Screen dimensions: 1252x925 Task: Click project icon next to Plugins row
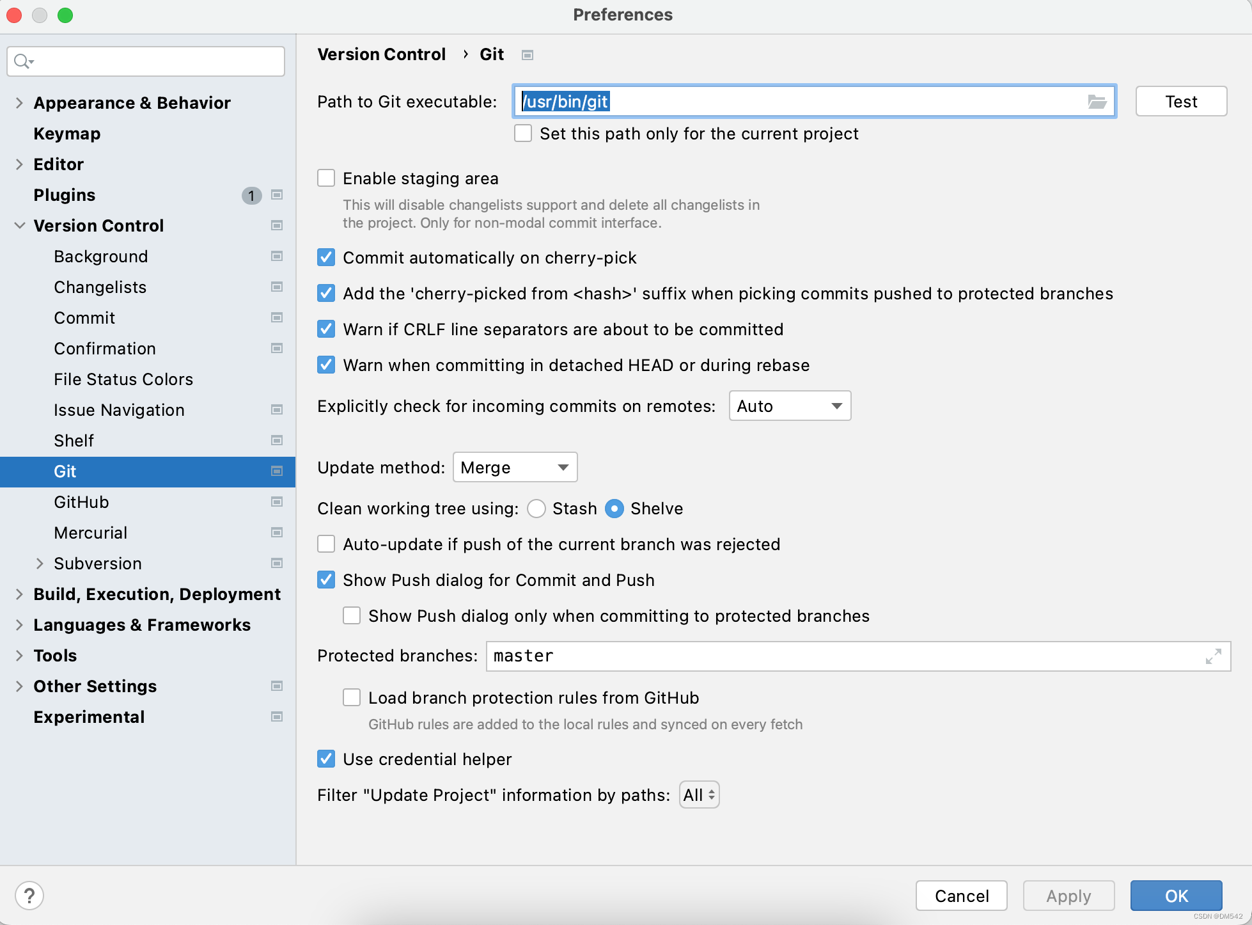pos(277,194)
